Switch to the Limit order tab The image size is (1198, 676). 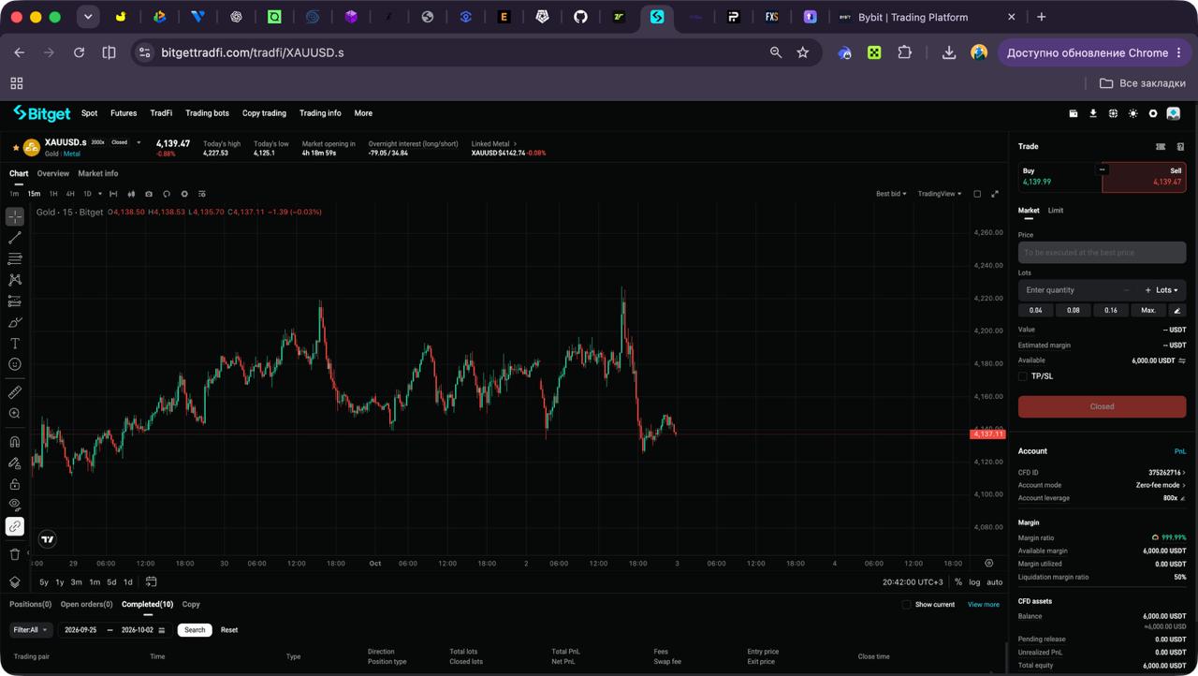(1056, 211)
